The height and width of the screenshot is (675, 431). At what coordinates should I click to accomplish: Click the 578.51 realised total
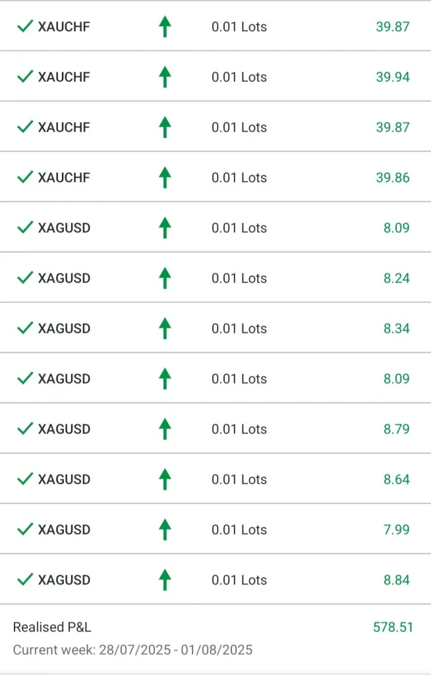(393, 627)
